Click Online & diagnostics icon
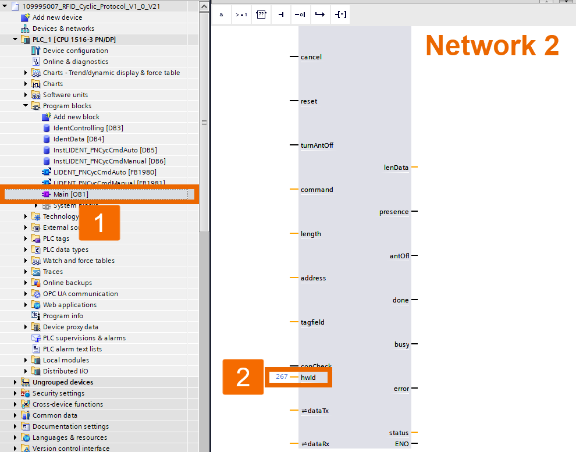 (35, 61)
